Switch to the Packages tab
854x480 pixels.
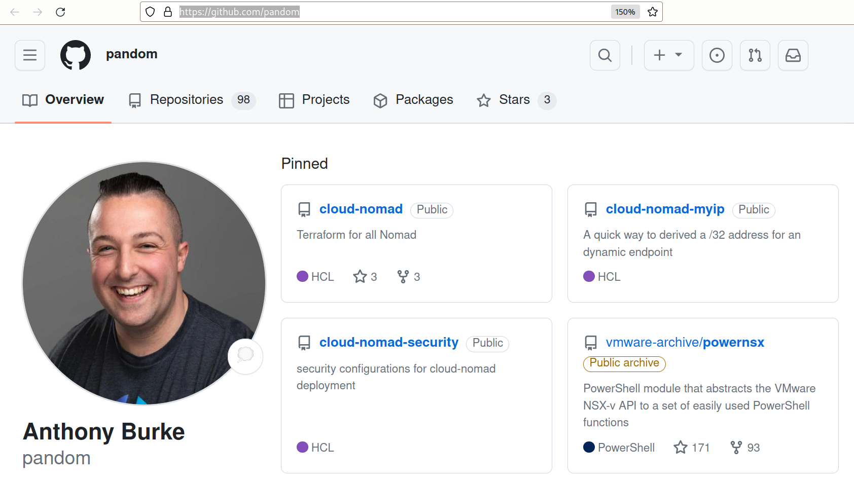click(x=413, y=100)
